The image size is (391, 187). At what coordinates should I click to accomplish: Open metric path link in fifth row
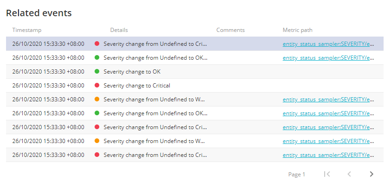[x=328, y=100]
